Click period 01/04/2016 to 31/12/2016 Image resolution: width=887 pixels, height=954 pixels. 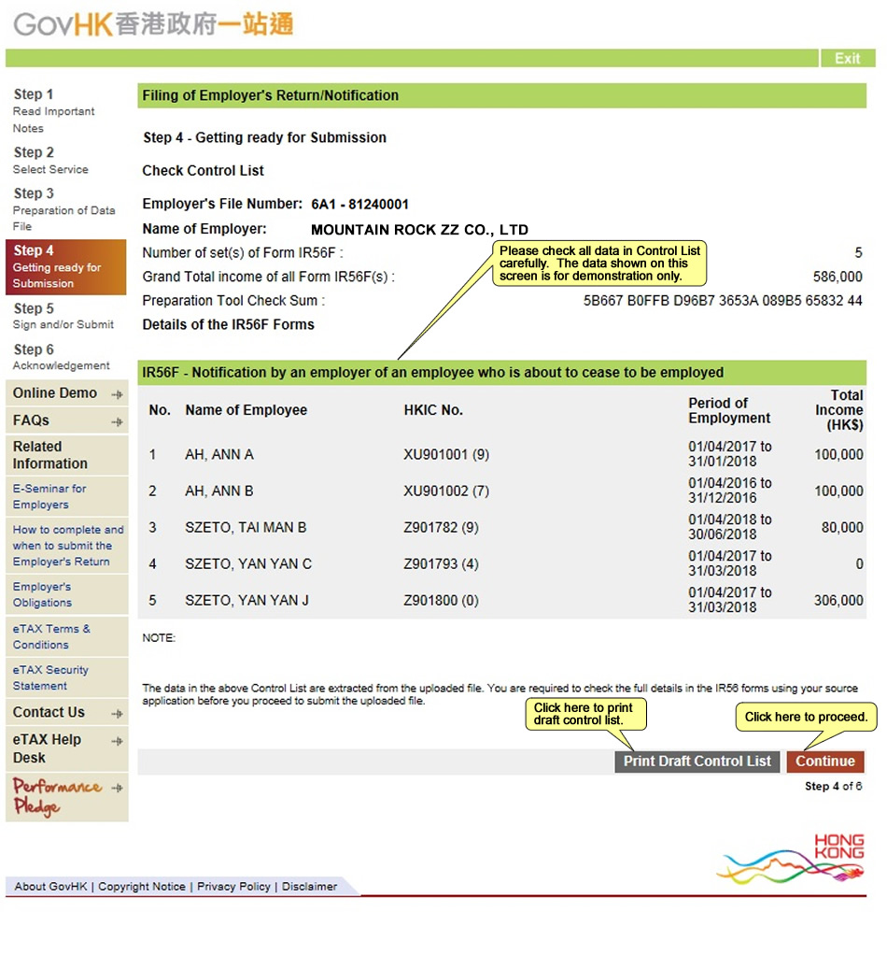tap(729, 491)
